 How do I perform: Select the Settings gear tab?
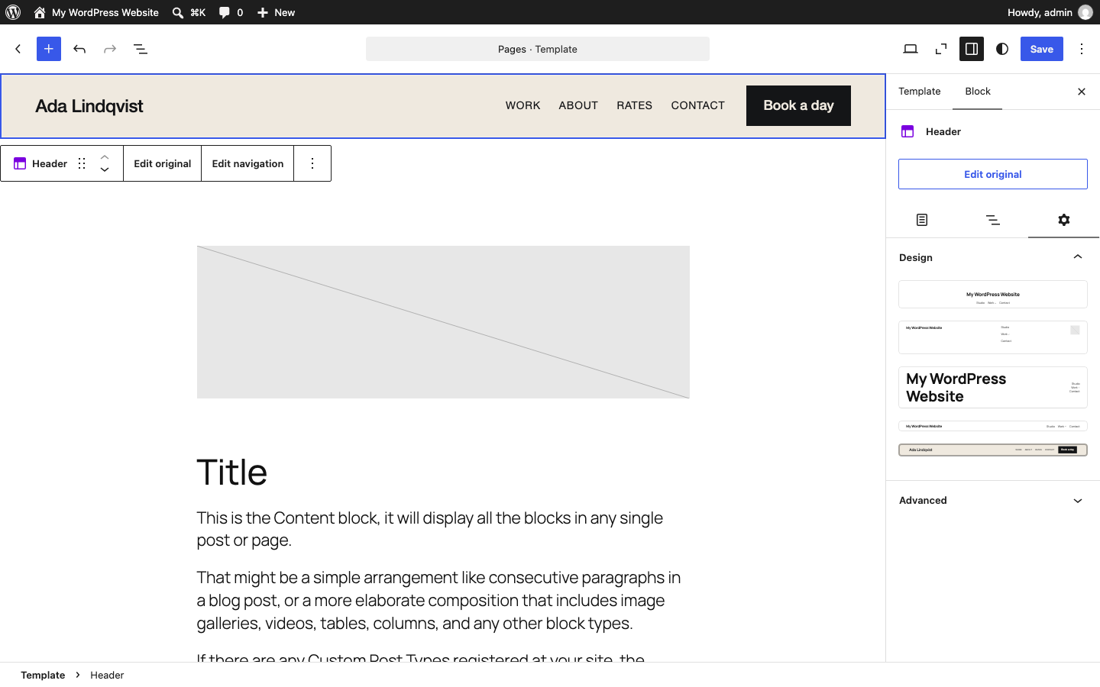point(1064,220)
